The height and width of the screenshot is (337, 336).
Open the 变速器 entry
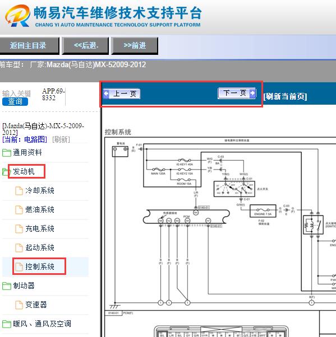click(x=36, y=305)
